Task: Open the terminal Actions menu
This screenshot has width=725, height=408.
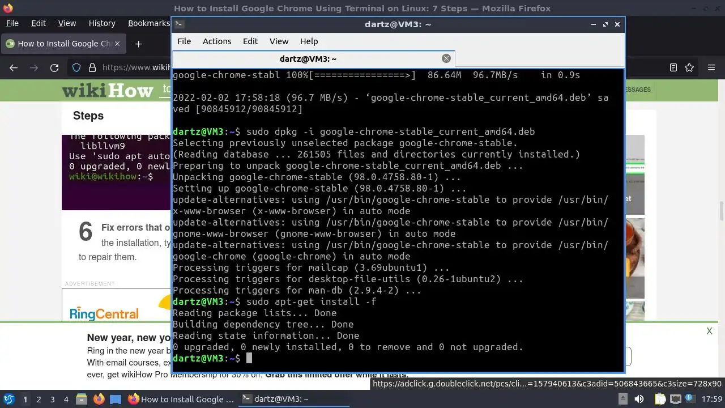Action: pos(217,41)
